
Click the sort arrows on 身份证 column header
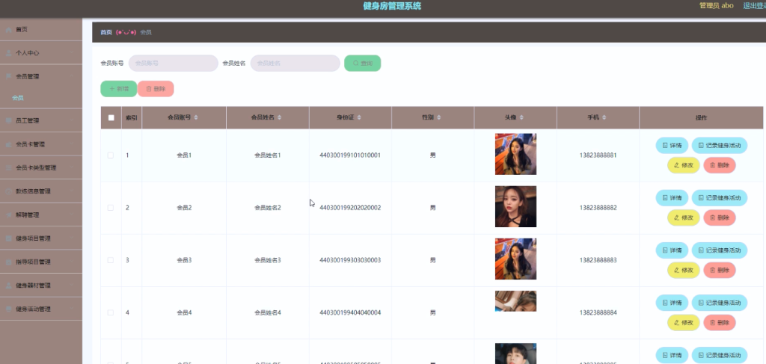click(359, 117)
